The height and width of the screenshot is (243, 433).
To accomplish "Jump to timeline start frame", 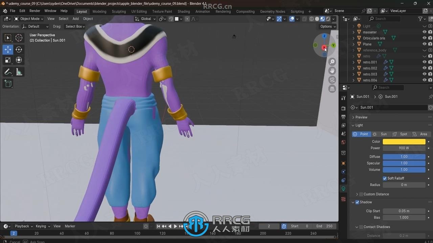I will pyautogui.click(x=158, y=226).
